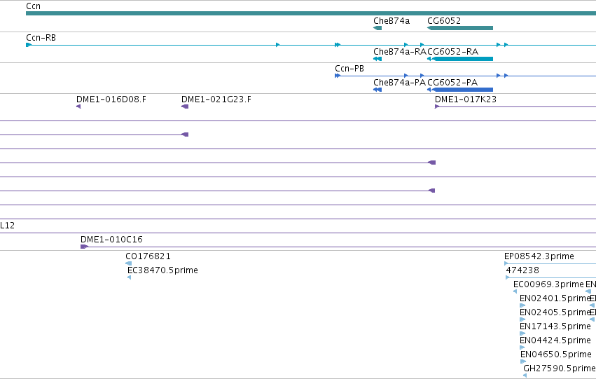Click the EP08542.3prime label

point(539,256)
